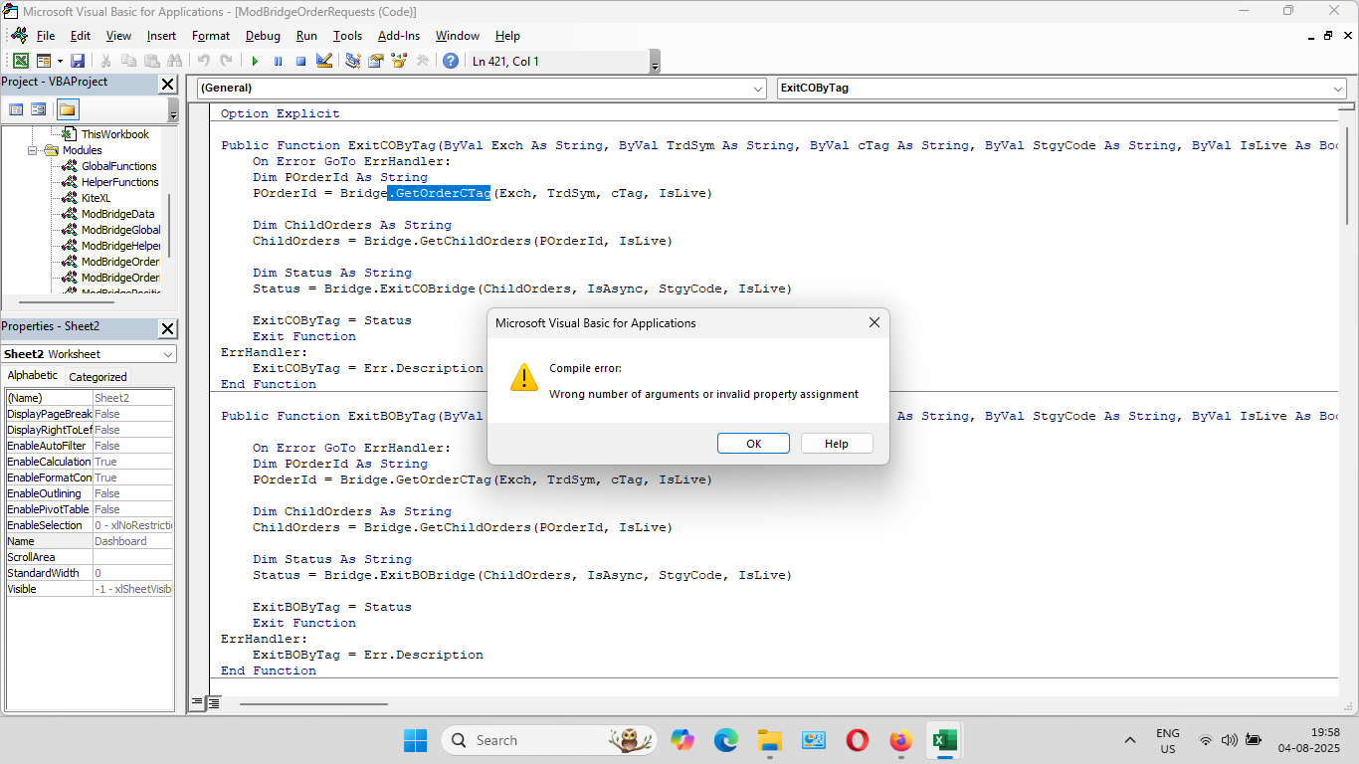Close the Properties - Sheet2 panel
This screenshot has height=764, width=1359.
(168, 329)
